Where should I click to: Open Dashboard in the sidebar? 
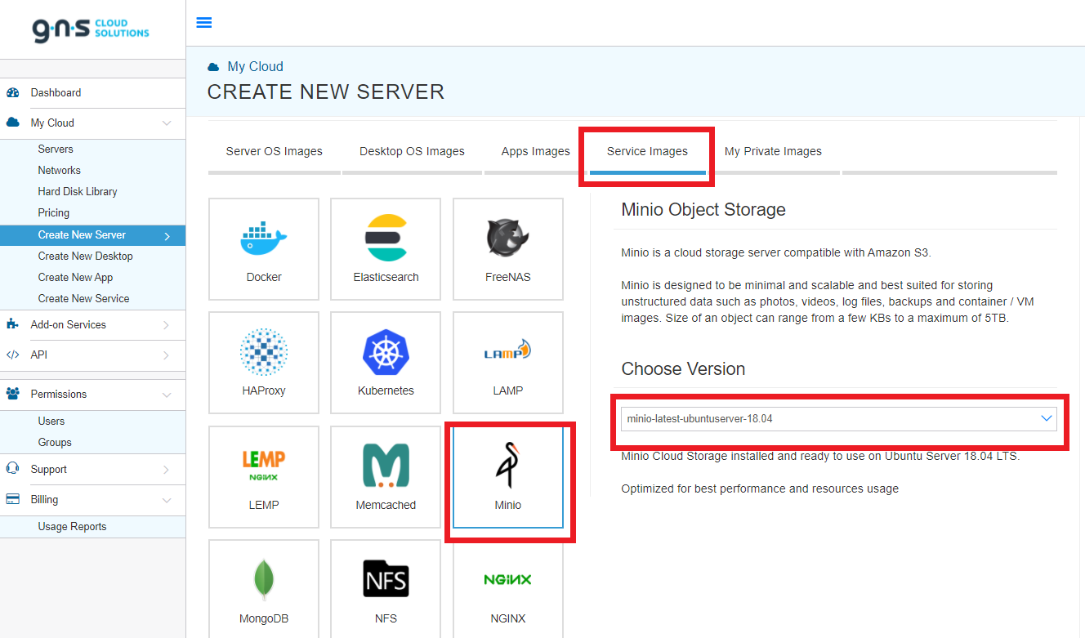(x=56, y=92)
